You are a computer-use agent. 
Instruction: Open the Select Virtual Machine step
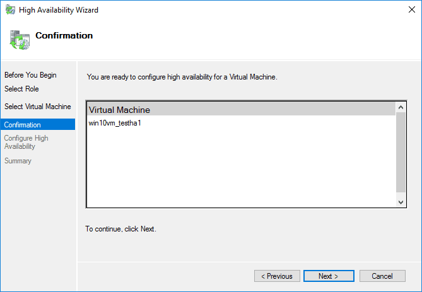(38, 107)
